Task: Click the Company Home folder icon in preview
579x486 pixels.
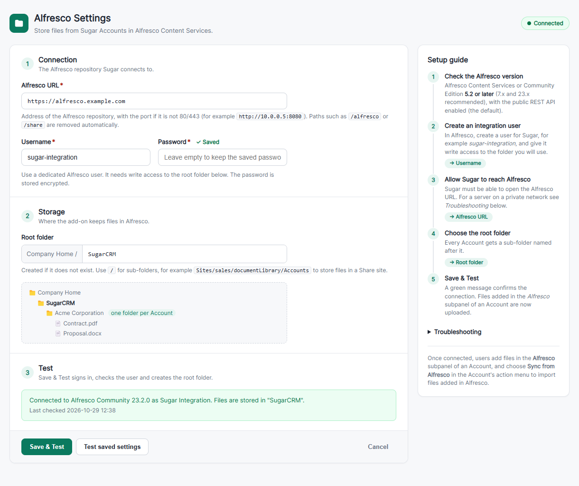Action: click(32, 293)
